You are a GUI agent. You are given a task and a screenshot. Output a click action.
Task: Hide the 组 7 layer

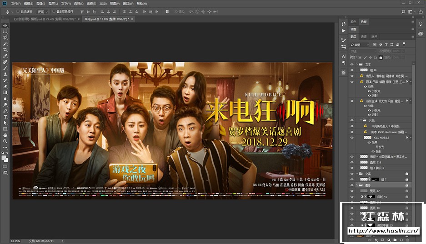coord(352,179)
